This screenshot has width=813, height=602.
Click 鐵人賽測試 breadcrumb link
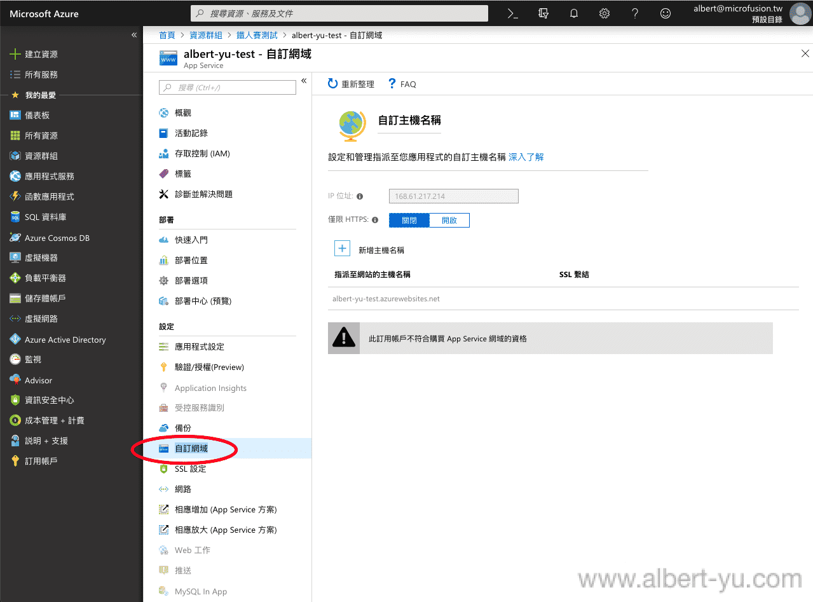[257, 35]
